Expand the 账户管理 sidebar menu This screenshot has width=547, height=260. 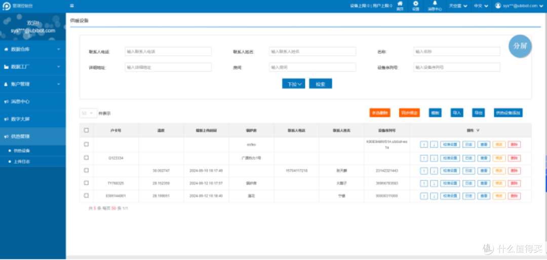point(33,84)
